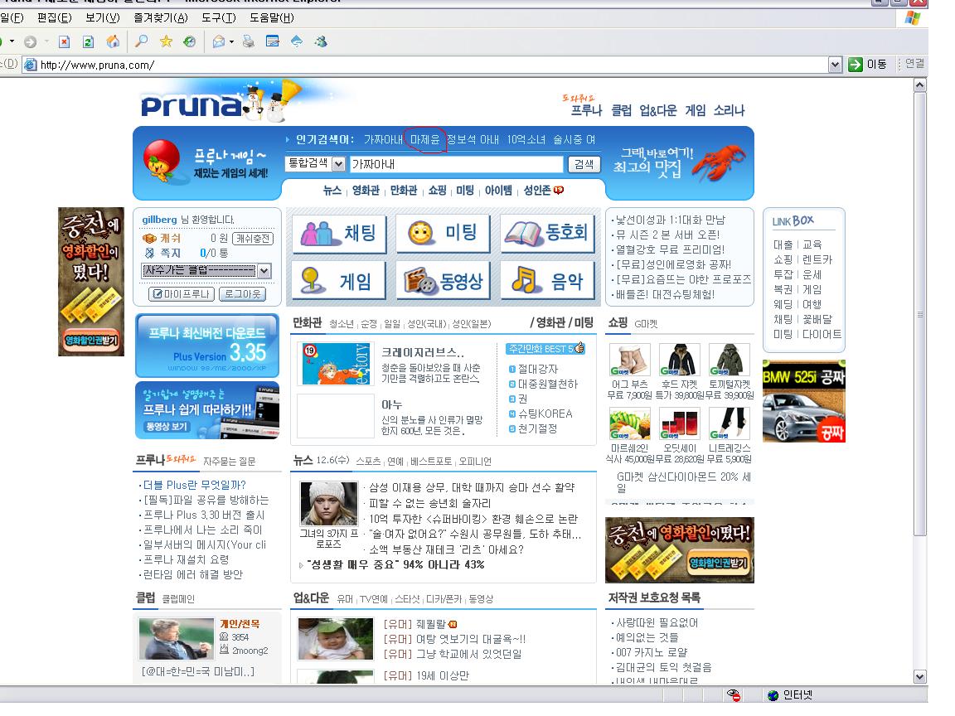Click the Mail envelope toolbar icon
Image resolution: width=955 pixels, height=716 pixels.
point(218,41)
